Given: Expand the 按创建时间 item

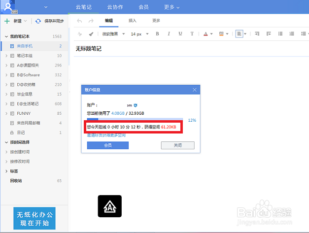Looking at the screenshot, I should coord(6,152).
